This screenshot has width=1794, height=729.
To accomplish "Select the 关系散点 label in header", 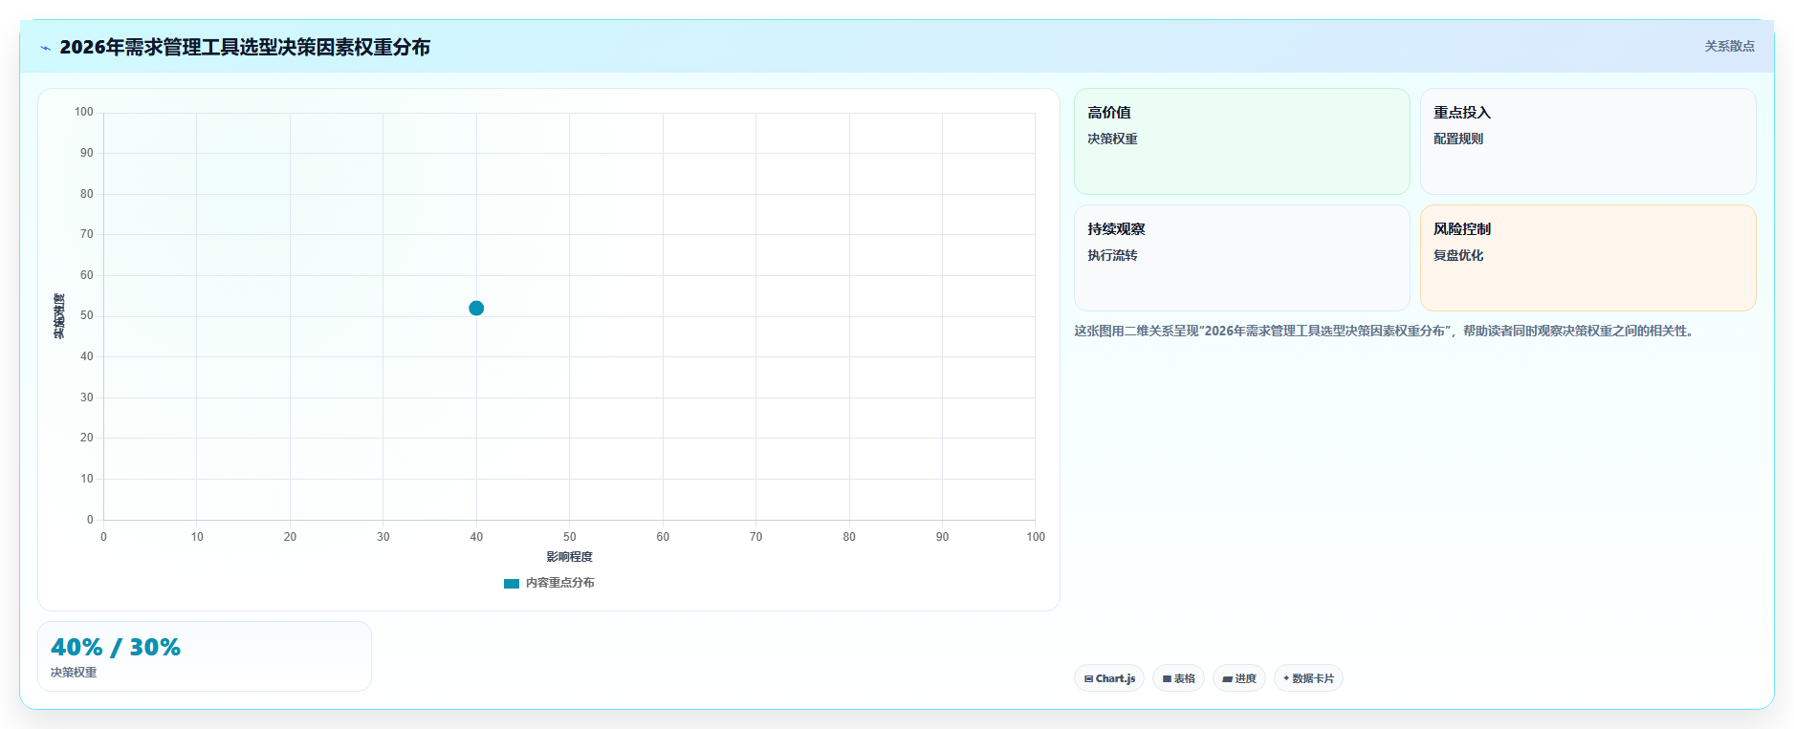I will (x=1729, y=46).
